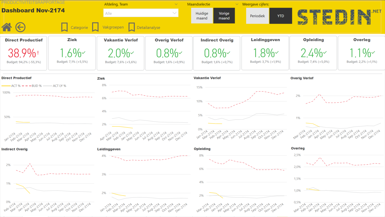The height and width of the screenshot is (217, 385).
Task: Expand the Afdeling, Team chevron
Action: 176,4
